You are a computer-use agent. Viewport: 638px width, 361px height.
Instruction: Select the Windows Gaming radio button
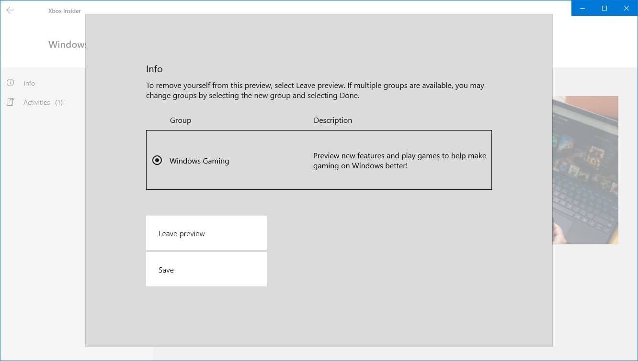[157, 161]
